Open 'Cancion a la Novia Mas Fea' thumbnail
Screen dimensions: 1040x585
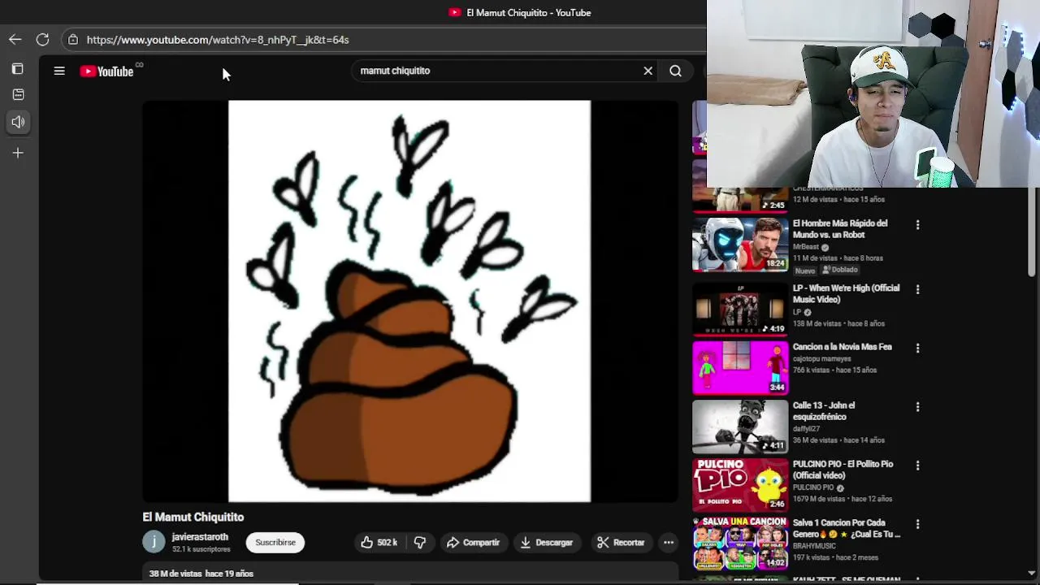[x=740, y=367]
